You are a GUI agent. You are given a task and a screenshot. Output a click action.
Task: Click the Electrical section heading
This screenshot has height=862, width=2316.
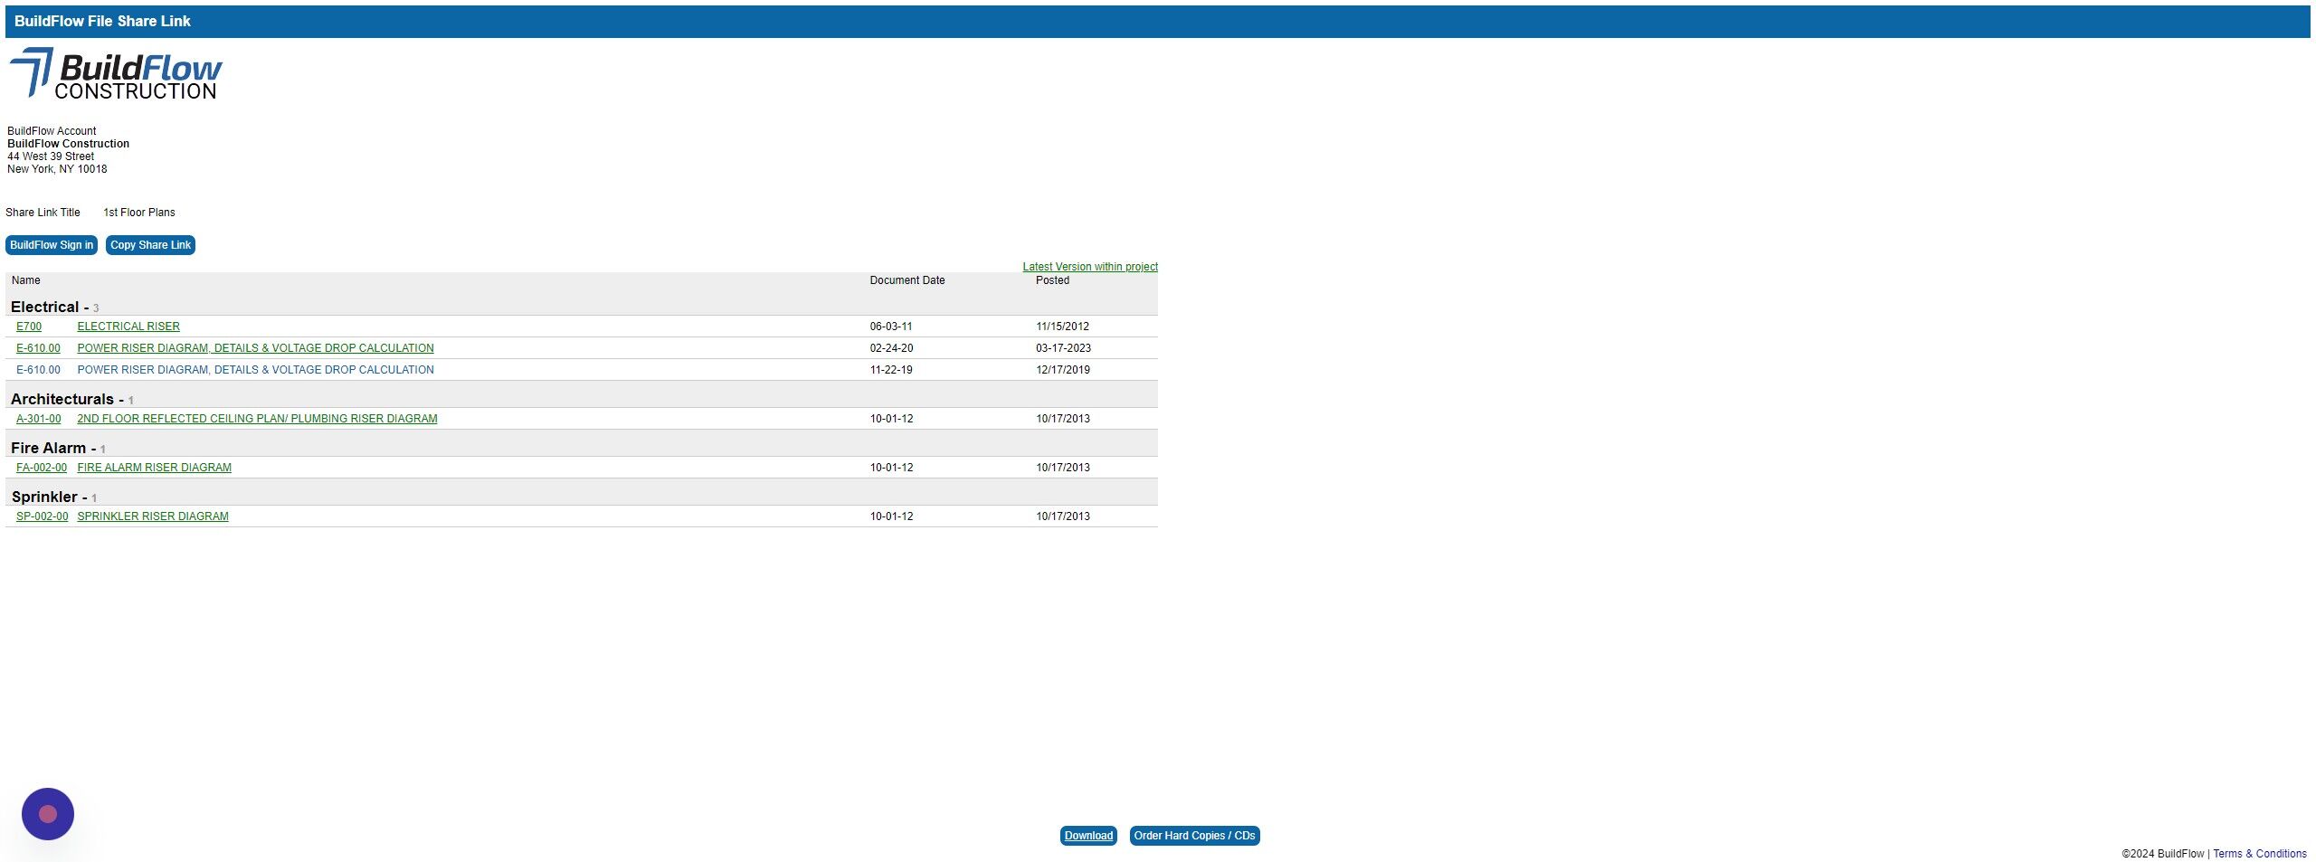tap(45, 307)
